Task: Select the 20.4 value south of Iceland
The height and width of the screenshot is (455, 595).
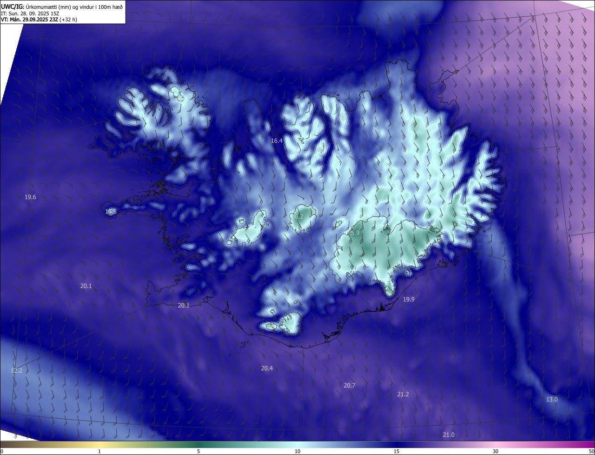Action: (x=267, y=368)
